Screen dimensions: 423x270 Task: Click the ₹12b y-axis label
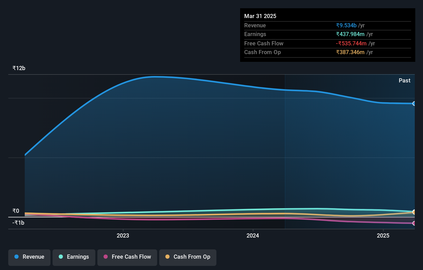click(x=19, y=68)
